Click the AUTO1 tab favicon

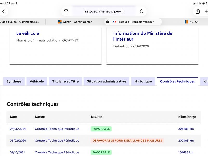[186, 22]
